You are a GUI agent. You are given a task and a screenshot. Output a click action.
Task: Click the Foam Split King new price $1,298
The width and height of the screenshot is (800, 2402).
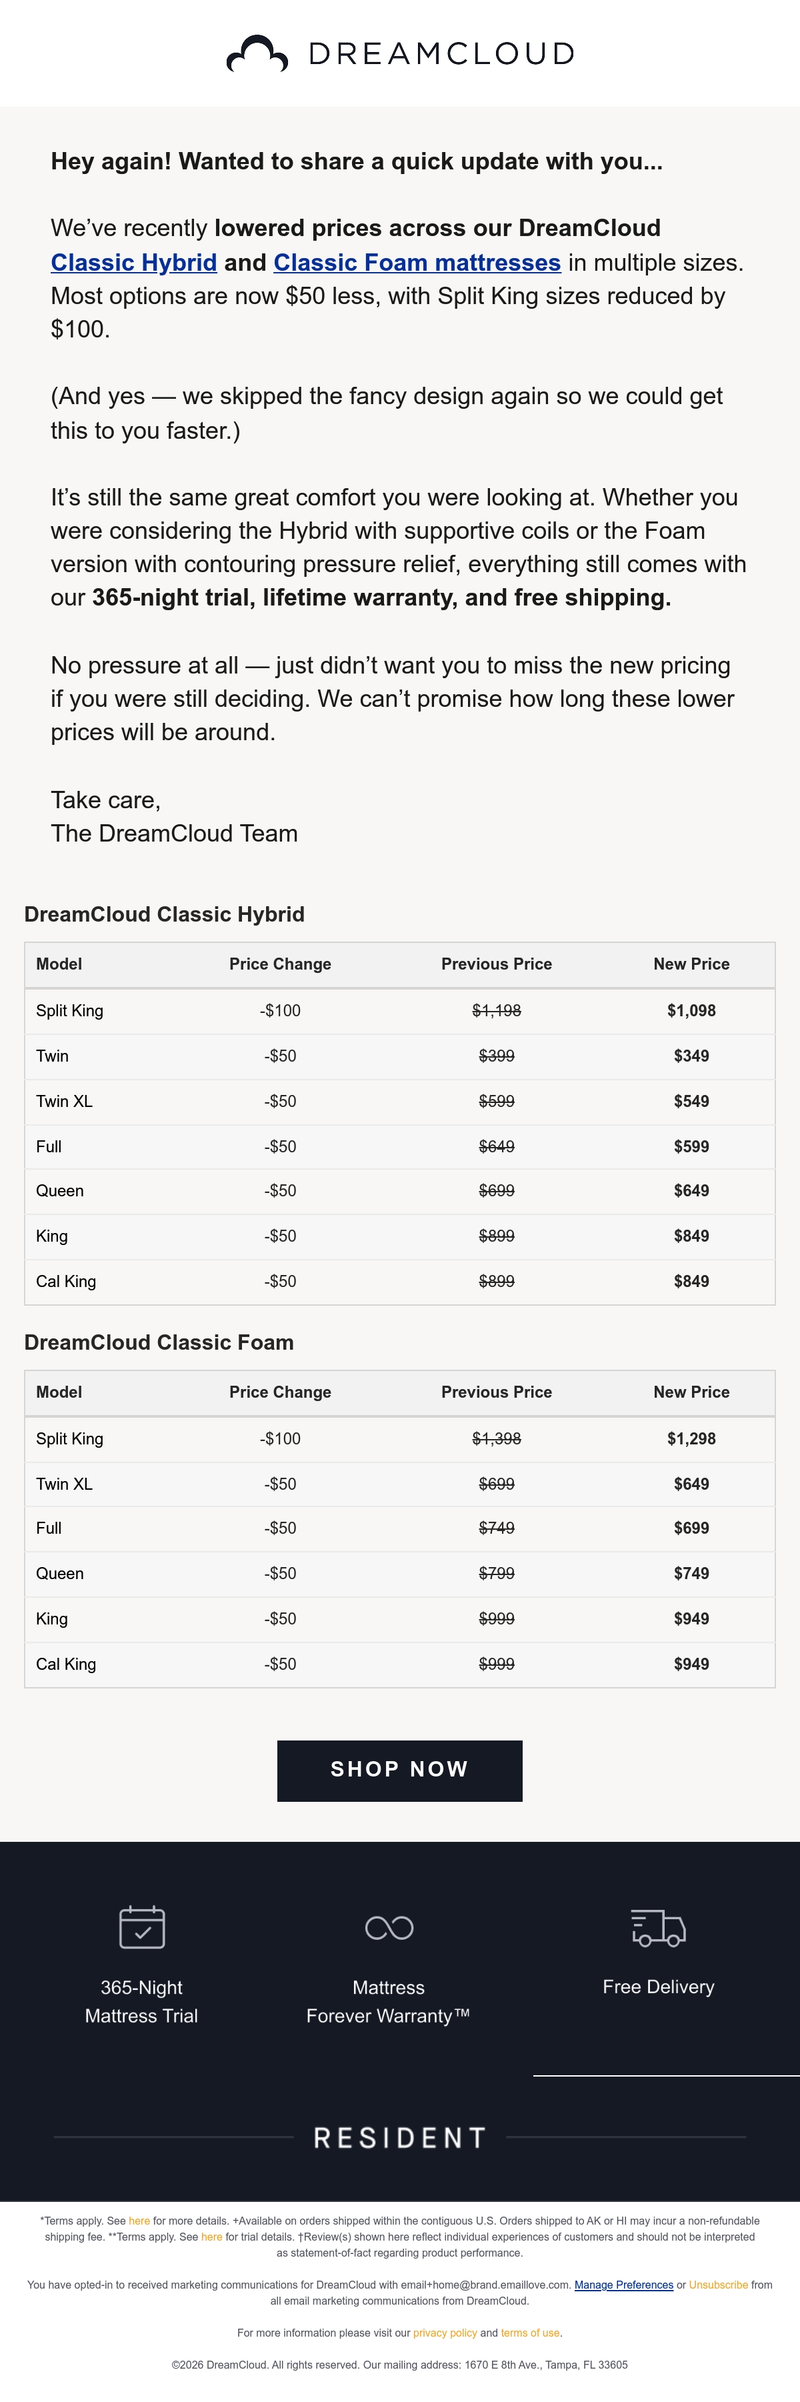click(691, 1438)
